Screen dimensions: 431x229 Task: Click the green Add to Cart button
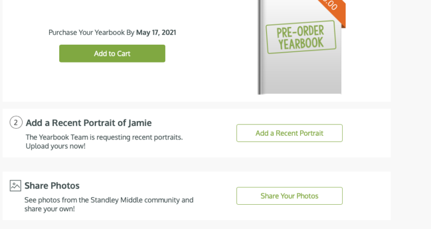click(112, 53)
